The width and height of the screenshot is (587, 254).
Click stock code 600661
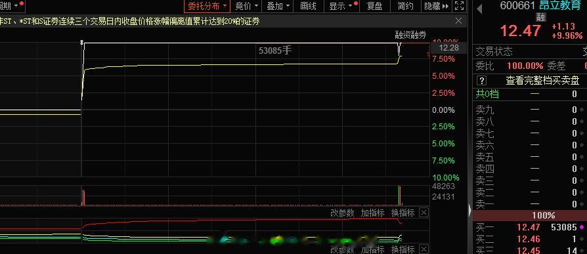tap(517, 5)
